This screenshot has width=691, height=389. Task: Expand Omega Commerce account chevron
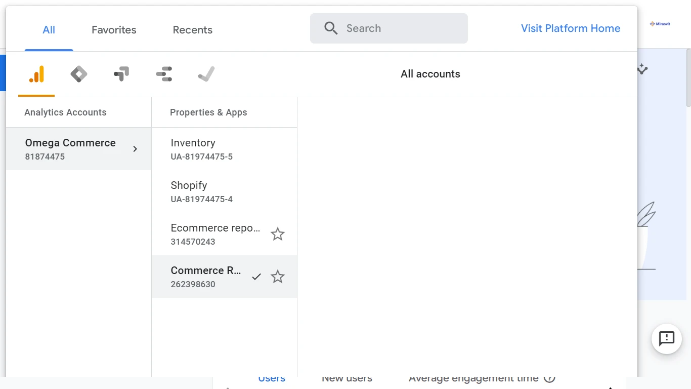point(135,149)
